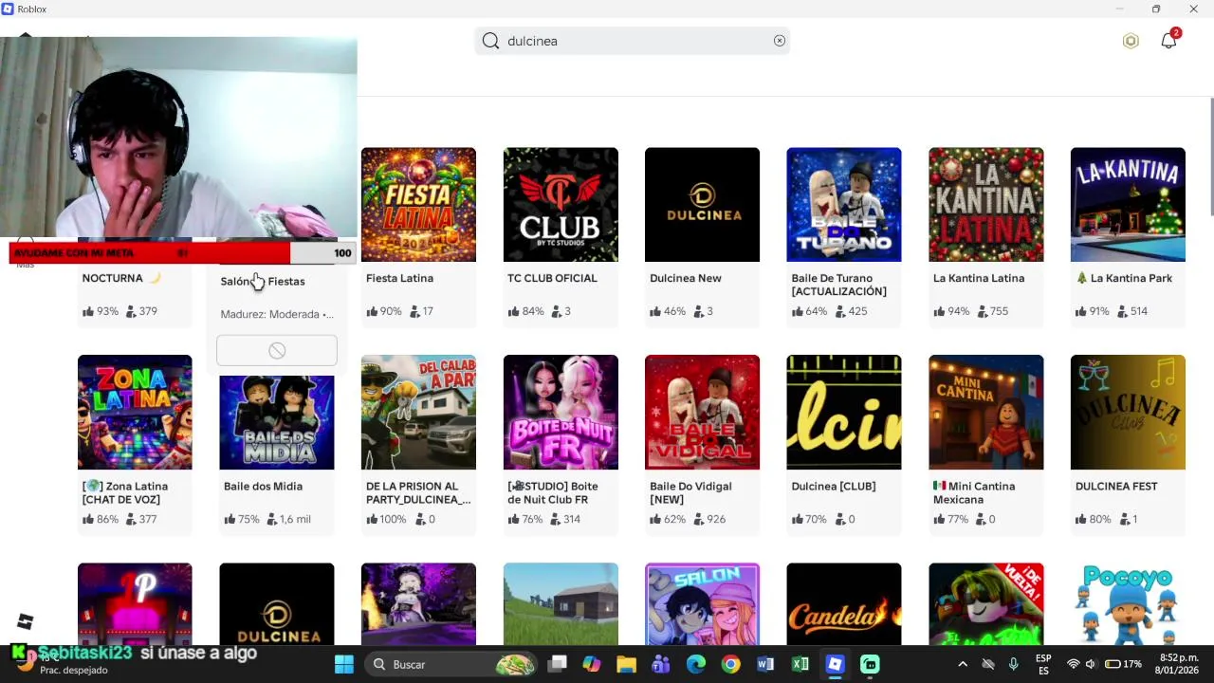
Task: Launch Copilot from the taskbar
Action: 592,664
